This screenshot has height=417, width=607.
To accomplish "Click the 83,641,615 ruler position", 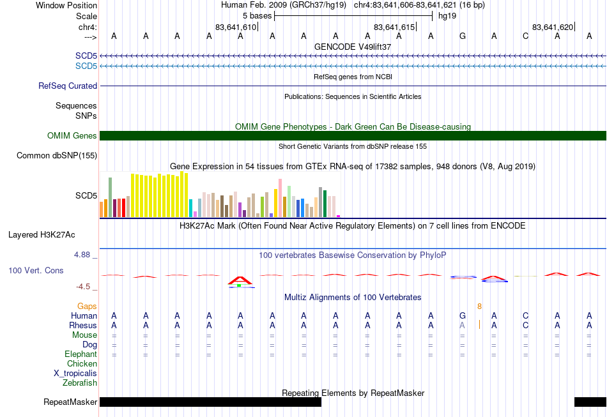I will click(x=394, y=27).
